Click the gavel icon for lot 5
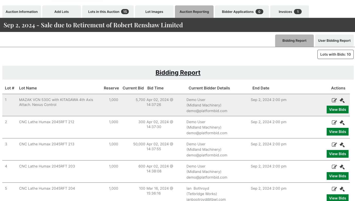 tap(342, 189)
